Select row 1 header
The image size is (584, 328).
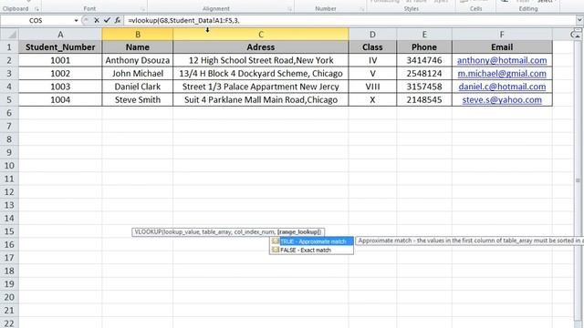(9, 46)
